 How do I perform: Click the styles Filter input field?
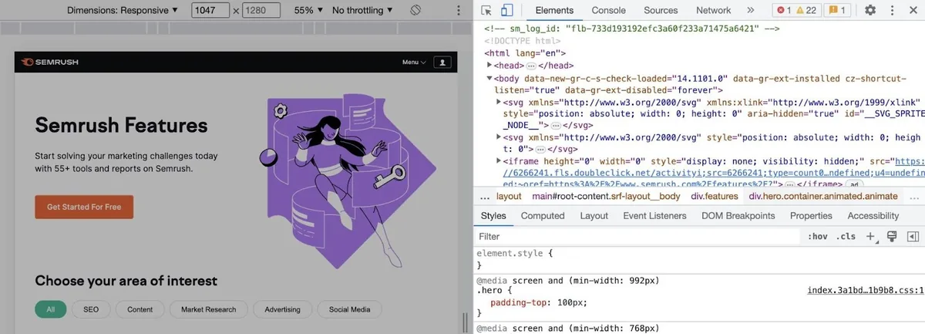coord(638,236)
